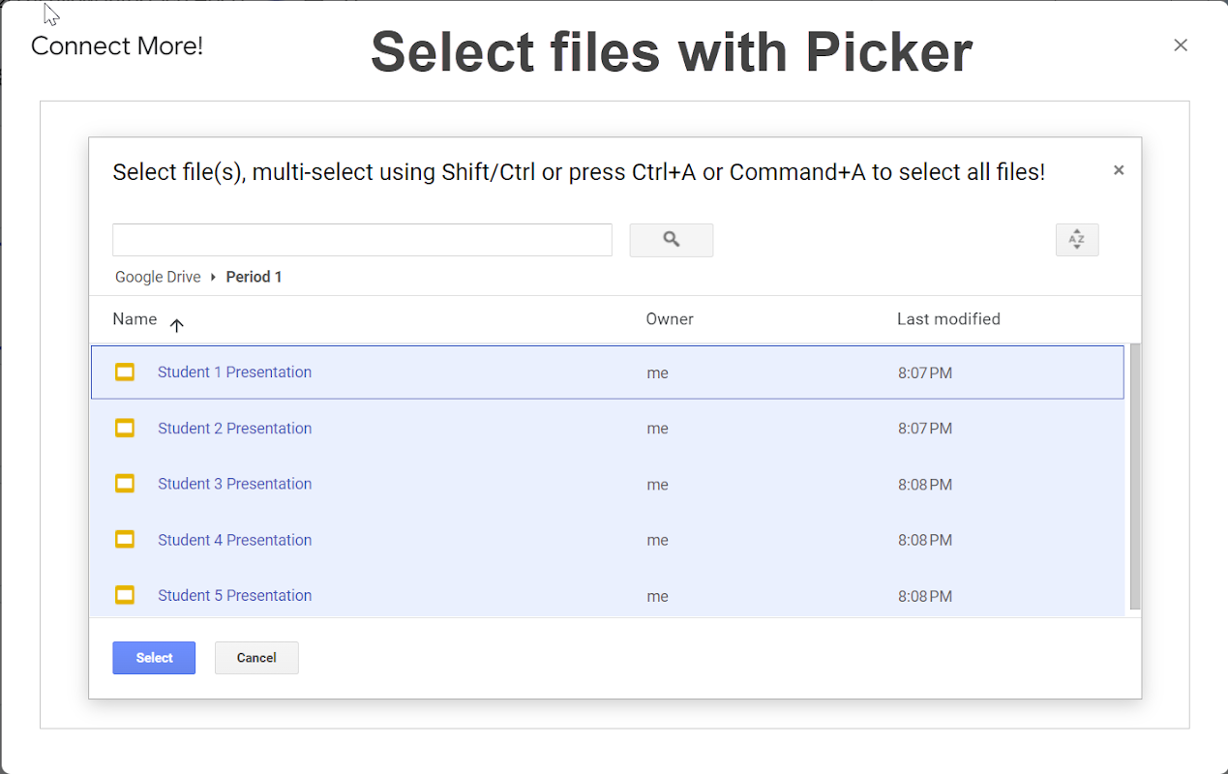
Task: Open the A-Z sort options button
Action: click(1076, 240)
